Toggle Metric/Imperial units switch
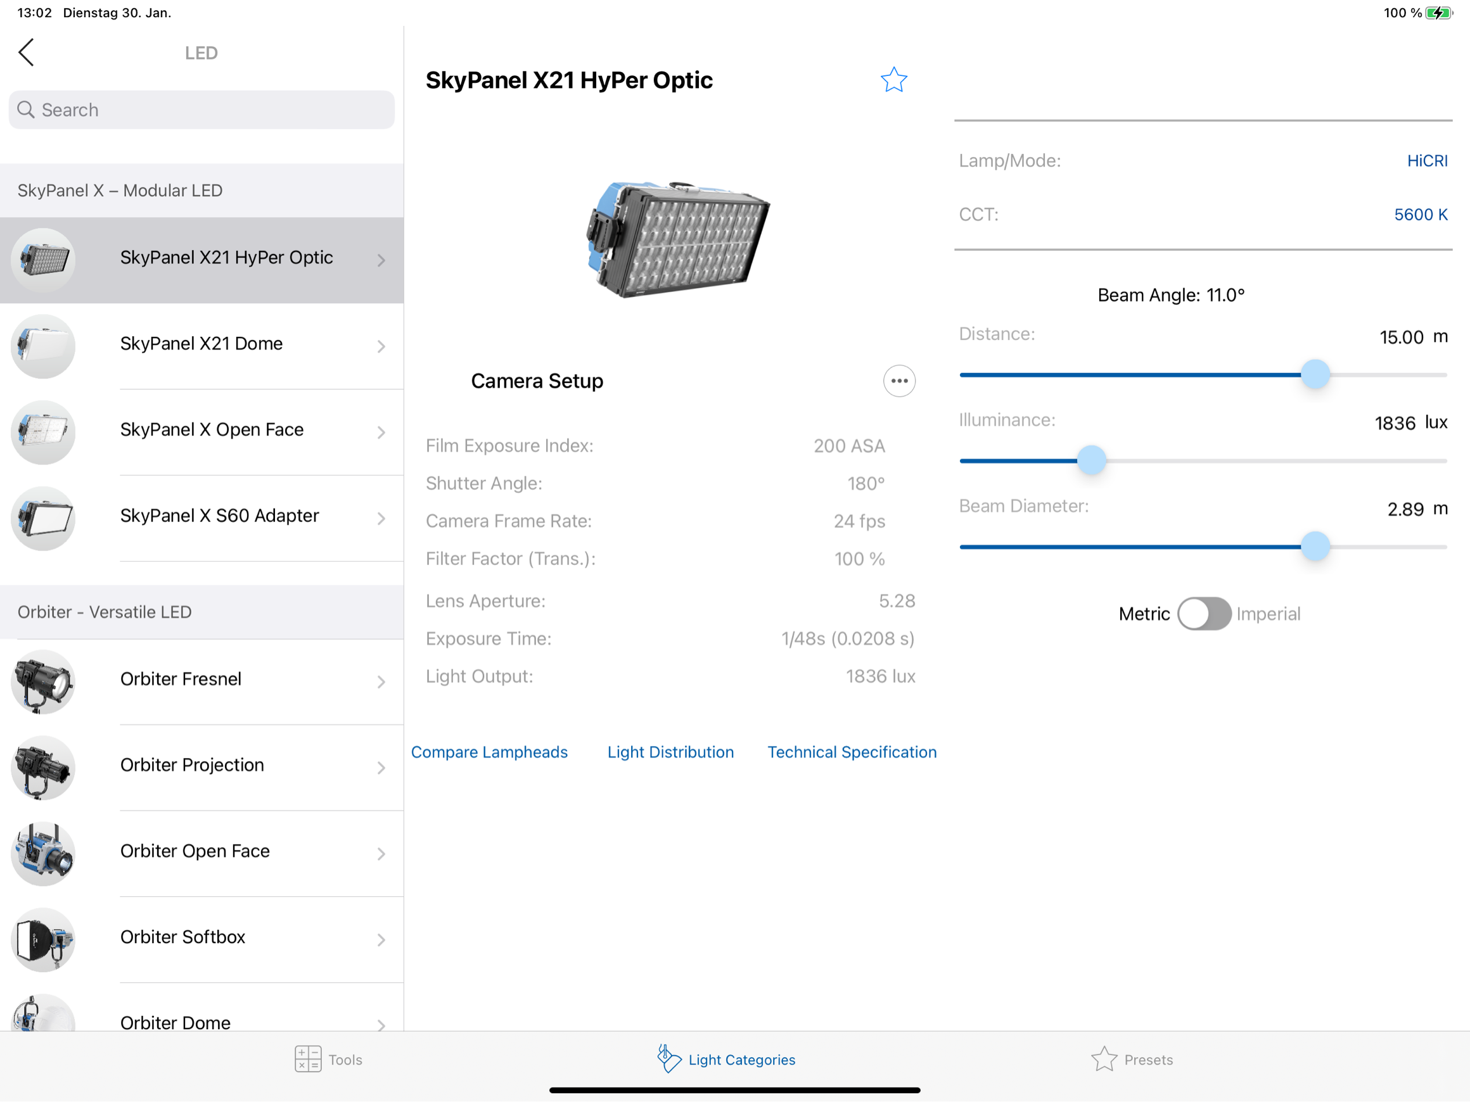1470x1102 pixels. tap(1203, 613)
